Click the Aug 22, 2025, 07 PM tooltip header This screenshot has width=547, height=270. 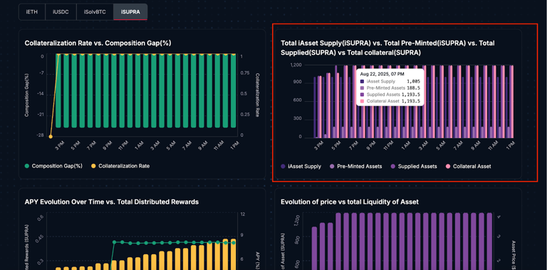[x=382, y=74]
